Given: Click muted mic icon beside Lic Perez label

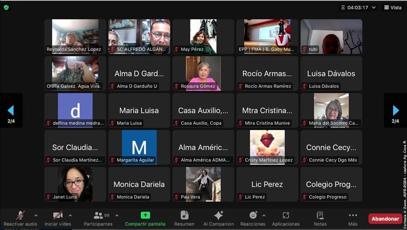Looking at the screenshot, I should pos(241,197).
